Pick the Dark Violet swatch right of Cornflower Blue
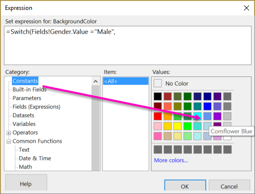 (217, 116)
